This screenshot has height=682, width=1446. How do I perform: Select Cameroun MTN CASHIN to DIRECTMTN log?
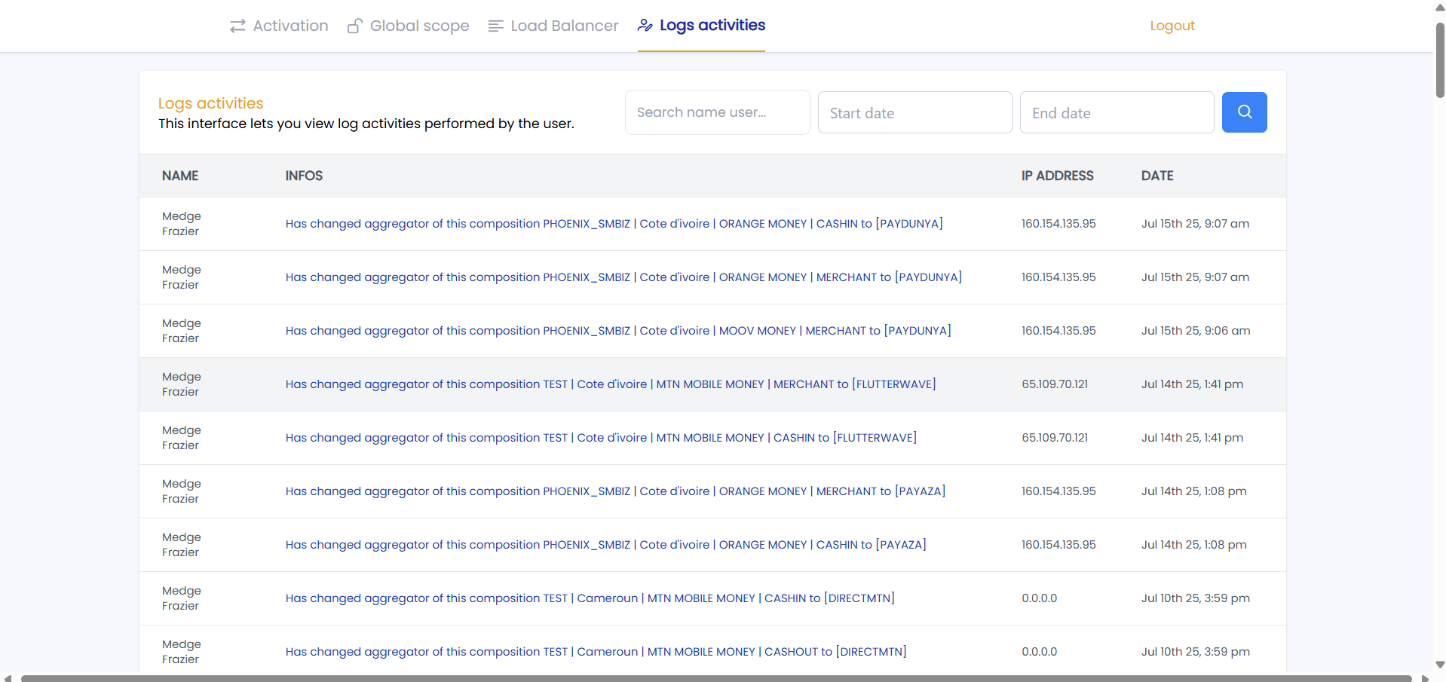(590, 598)
